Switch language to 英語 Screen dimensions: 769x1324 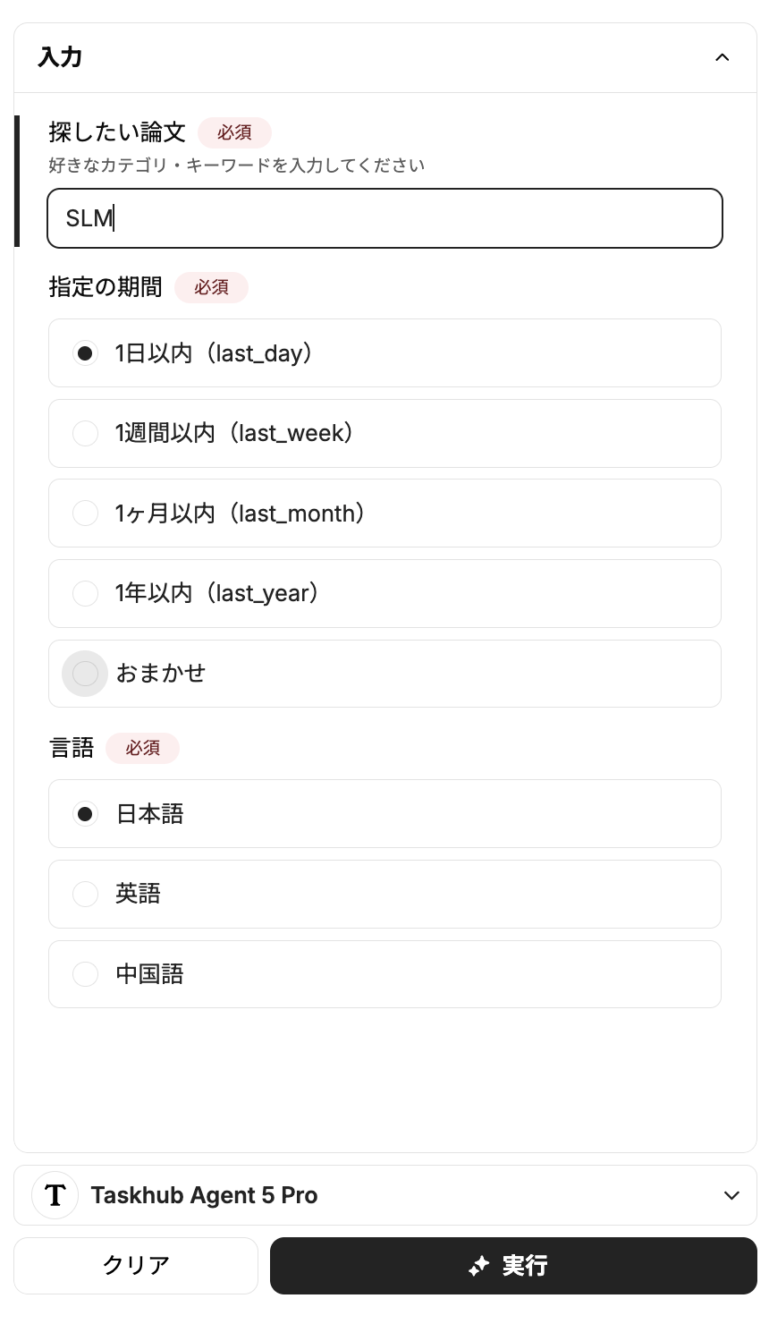[85, 894]
